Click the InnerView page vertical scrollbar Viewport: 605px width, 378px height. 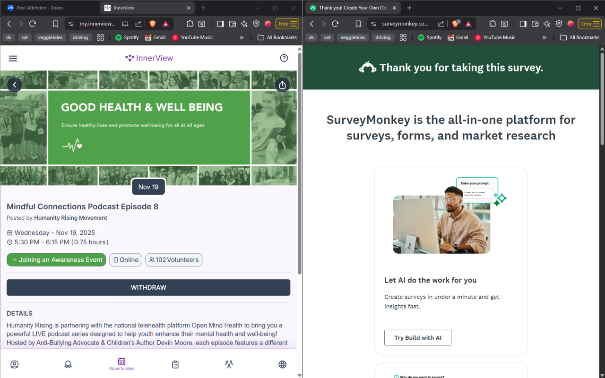point(300,163)
